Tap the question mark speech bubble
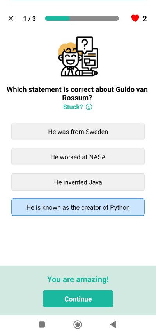This screenshot has height=334, width=156. [x=85, y=44]
